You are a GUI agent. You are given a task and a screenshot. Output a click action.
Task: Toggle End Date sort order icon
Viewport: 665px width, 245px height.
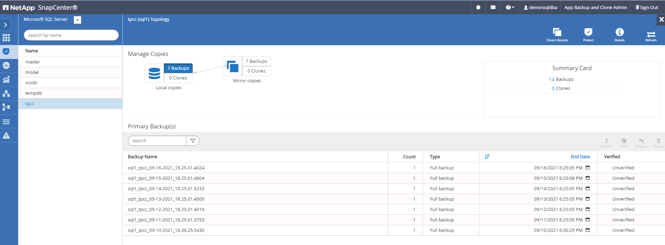click(x=487, y=157)
